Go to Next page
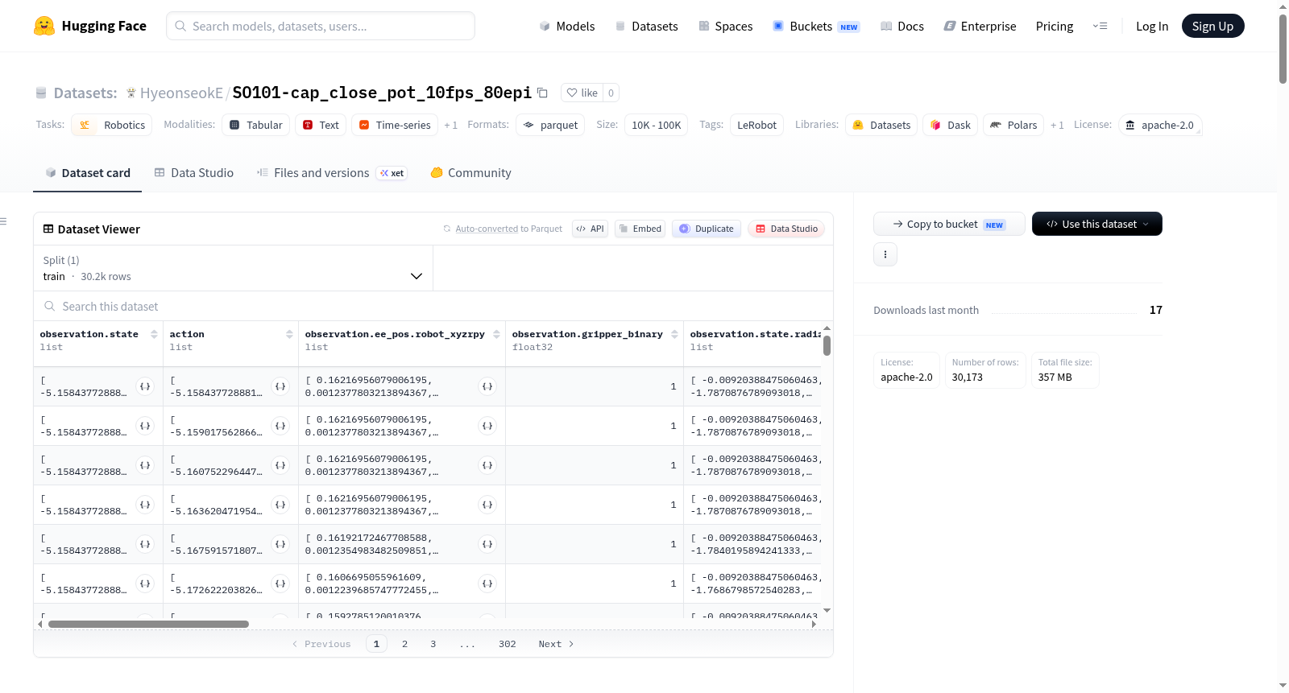Screen dimensions: 1289x693 (556, 644)
